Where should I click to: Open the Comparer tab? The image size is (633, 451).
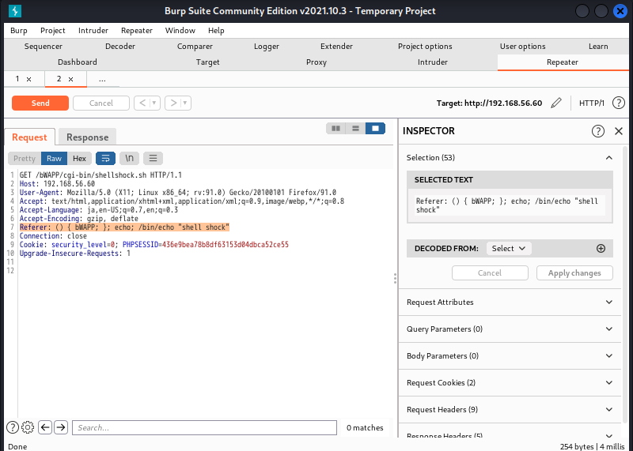pyautogui.click(x=195, y=47)
